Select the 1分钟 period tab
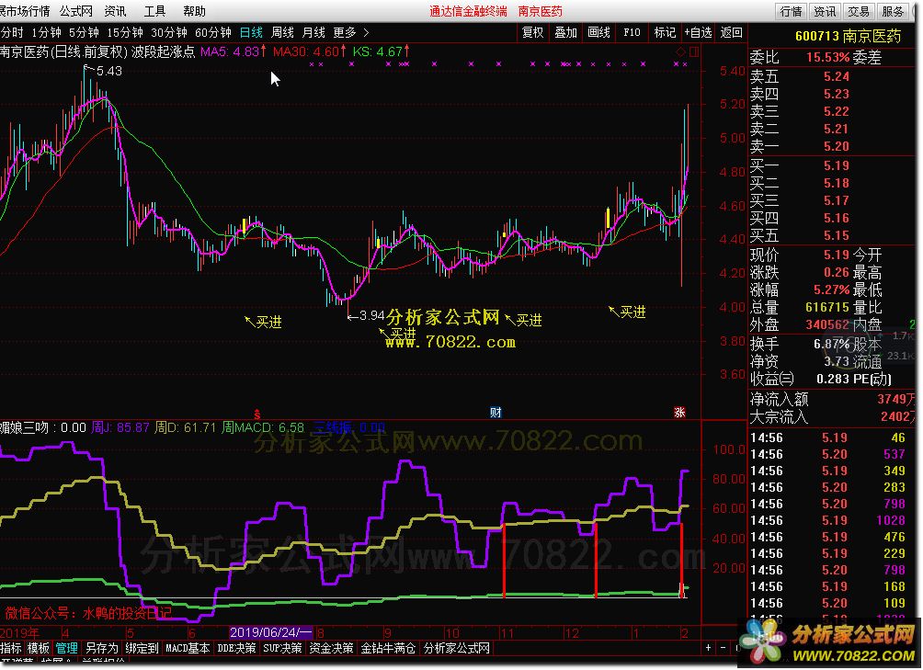The image size is (923, 670). pyautogui.click(x=47, y=32)
